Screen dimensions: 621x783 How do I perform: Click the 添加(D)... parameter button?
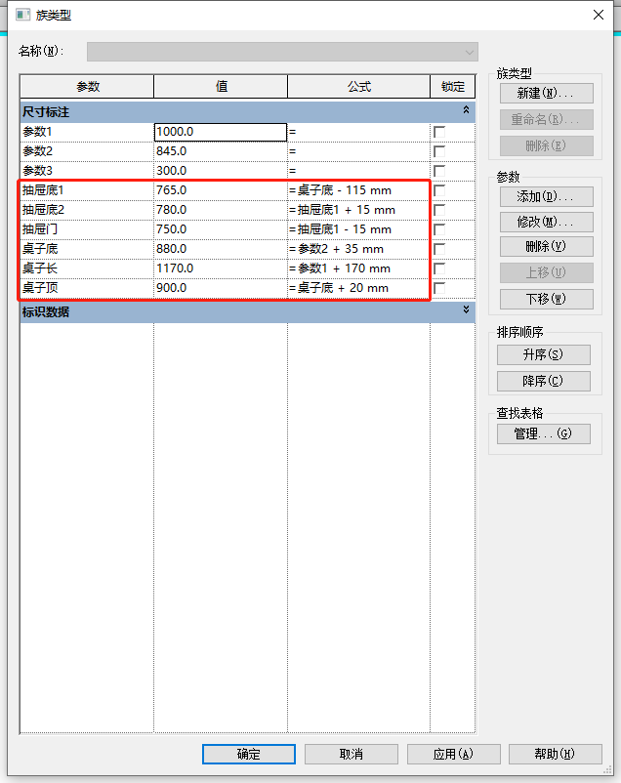point(547,197)
